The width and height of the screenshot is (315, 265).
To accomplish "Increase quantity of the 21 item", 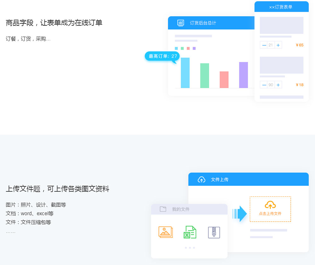I will (x=278, y=45).
